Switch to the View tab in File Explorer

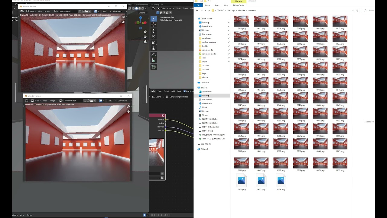[x=226, y=5]
